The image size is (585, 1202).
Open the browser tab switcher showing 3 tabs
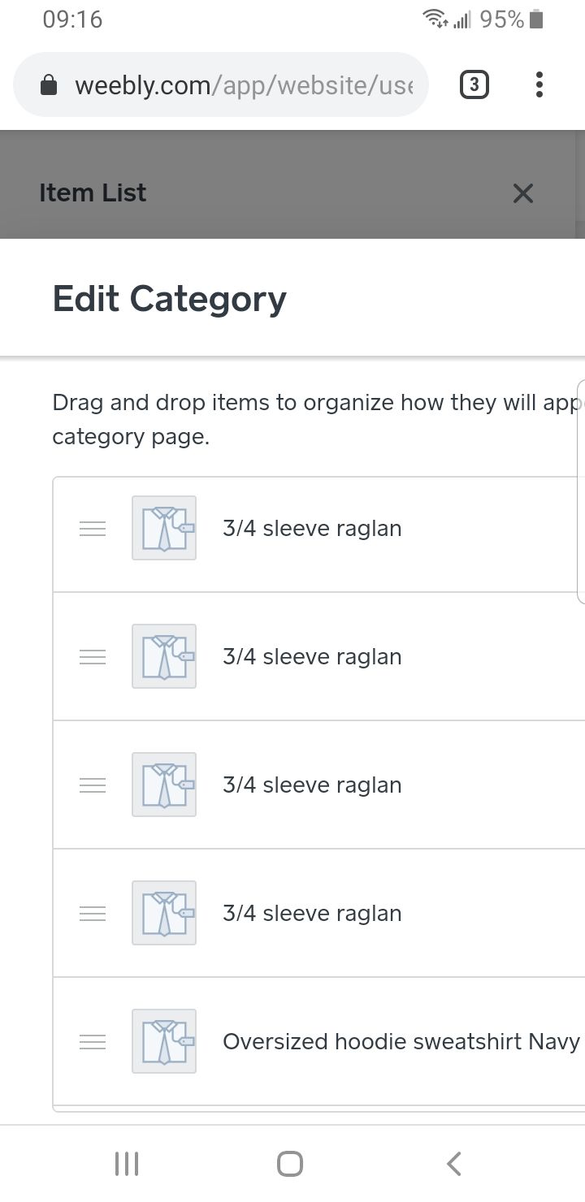coord(474,84)
